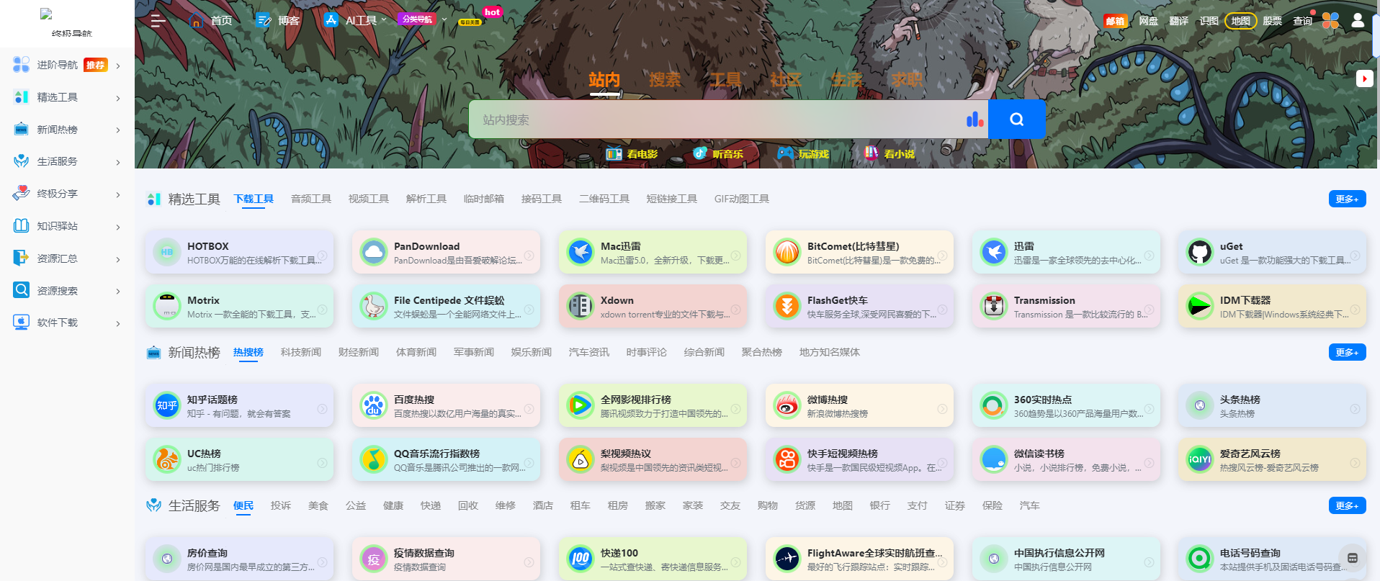This screenshot has width=1380, height=581.
Task: Open the 玩游戏 quick link
Action: click(x=803, y=153)
